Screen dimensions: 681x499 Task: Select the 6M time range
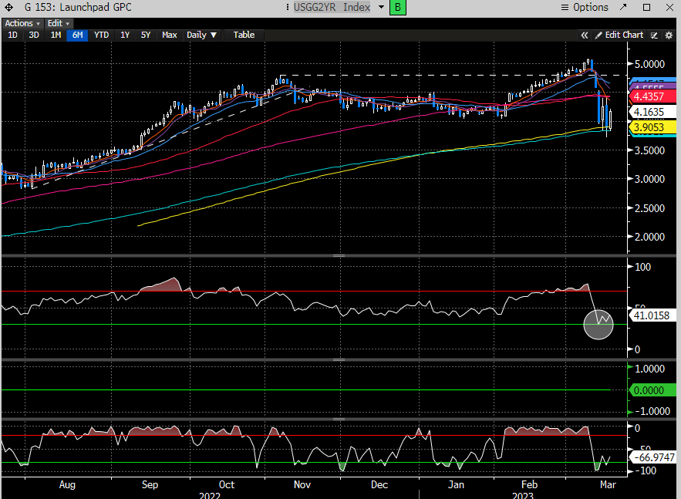(77, 35)
